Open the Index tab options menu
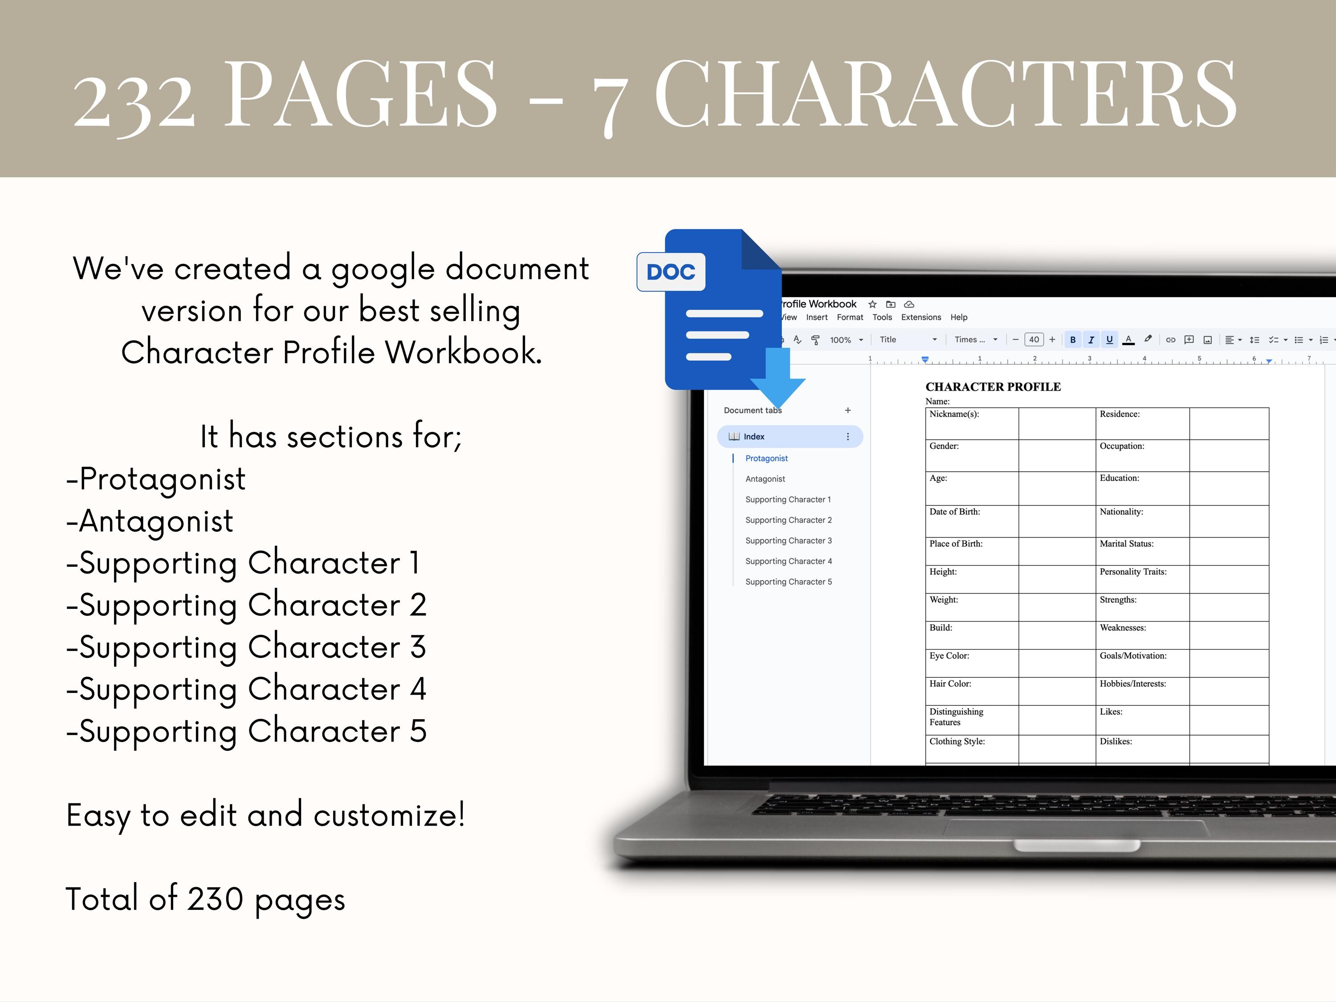The width and height of the screenshot is (1336, 1002). (847, 436)
